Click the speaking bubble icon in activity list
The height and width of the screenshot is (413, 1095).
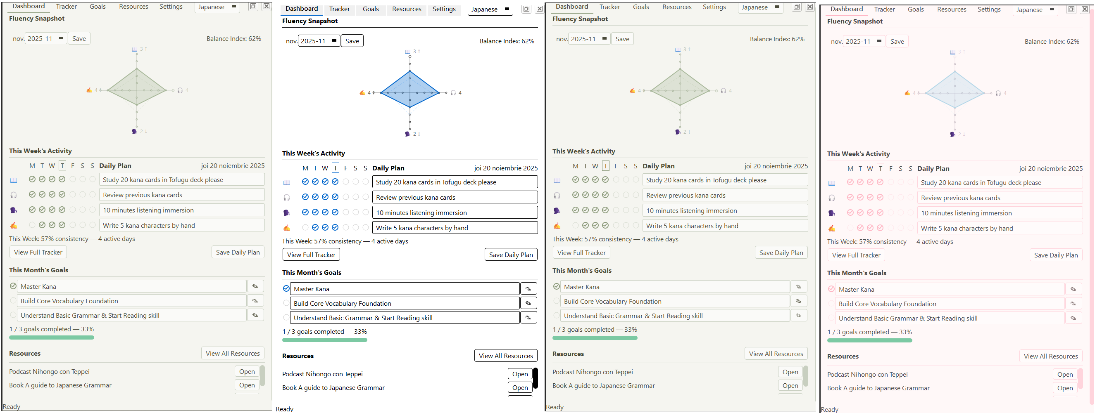13,210
